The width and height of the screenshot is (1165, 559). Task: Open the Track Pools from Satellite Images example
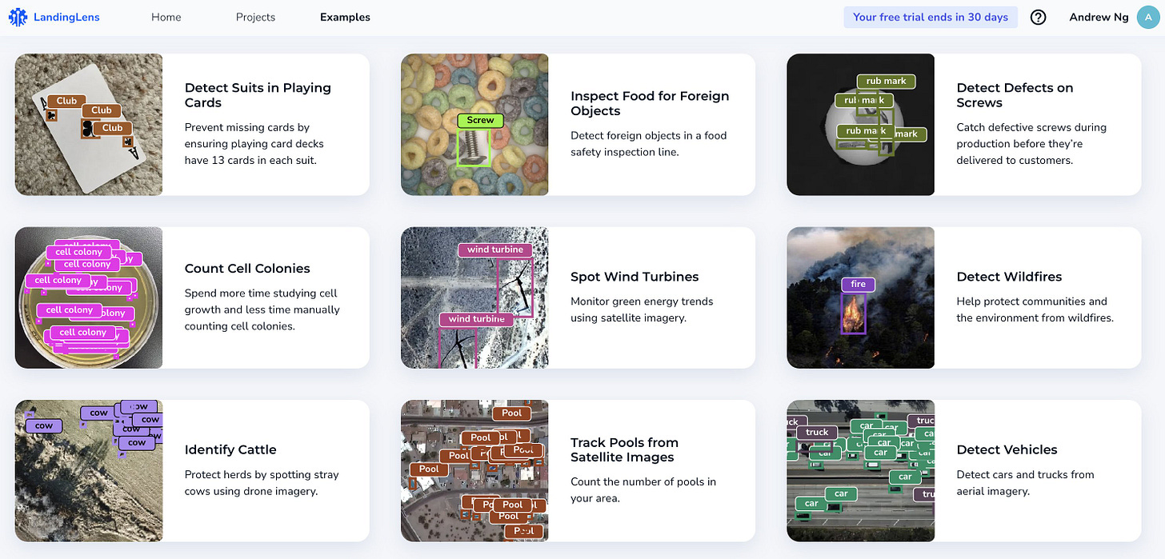coord(624,449)
